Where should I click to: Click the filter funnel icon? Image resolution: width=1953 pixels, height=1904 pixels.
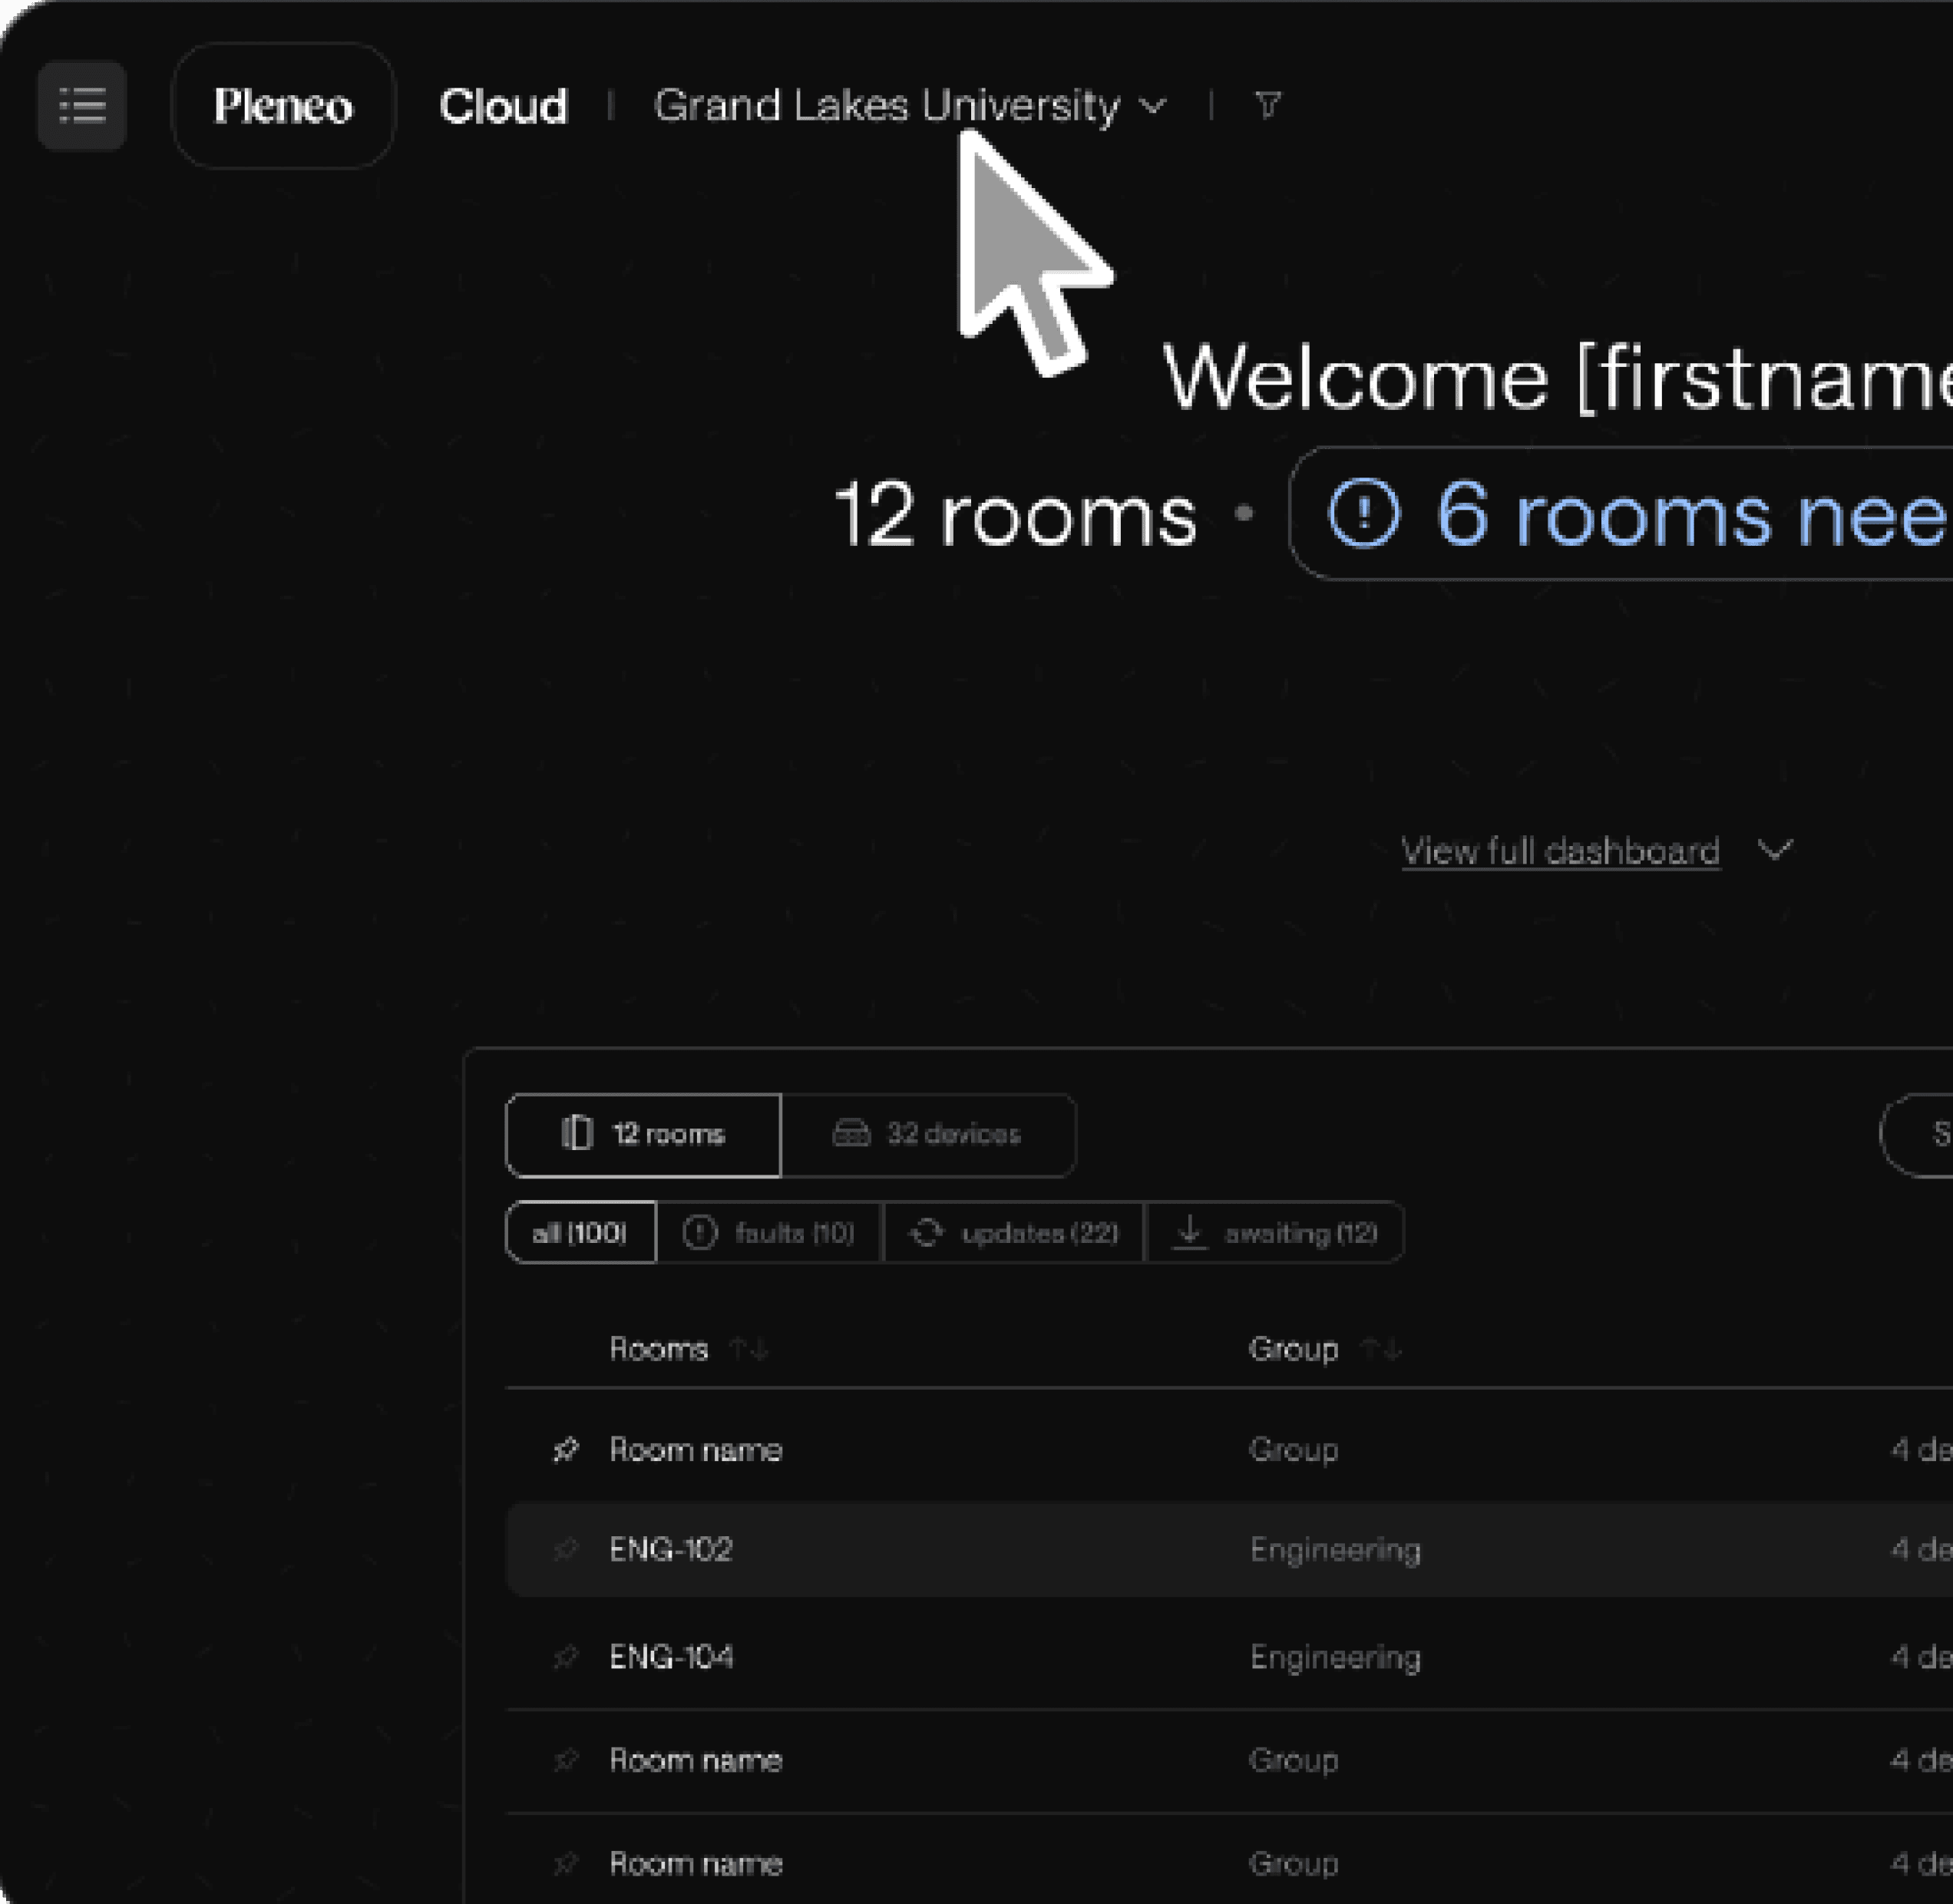(x=1267, y=104)
